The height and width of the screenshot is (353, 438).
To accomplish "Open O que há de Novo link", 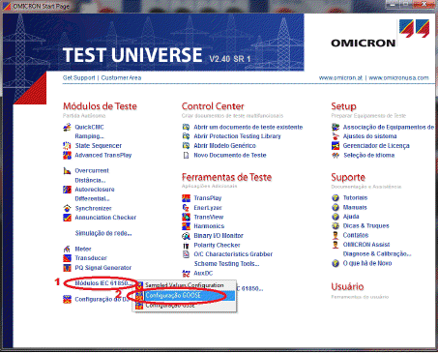I will coord(367,263).
